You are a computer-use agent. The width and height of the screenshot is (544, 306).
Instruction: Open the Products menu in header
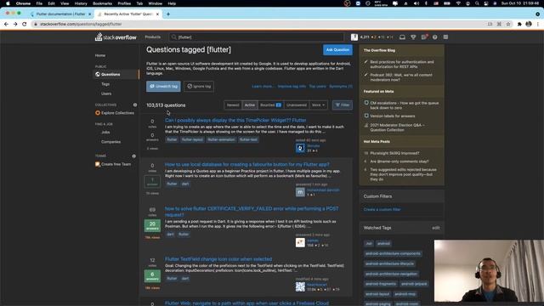(153, 37)
